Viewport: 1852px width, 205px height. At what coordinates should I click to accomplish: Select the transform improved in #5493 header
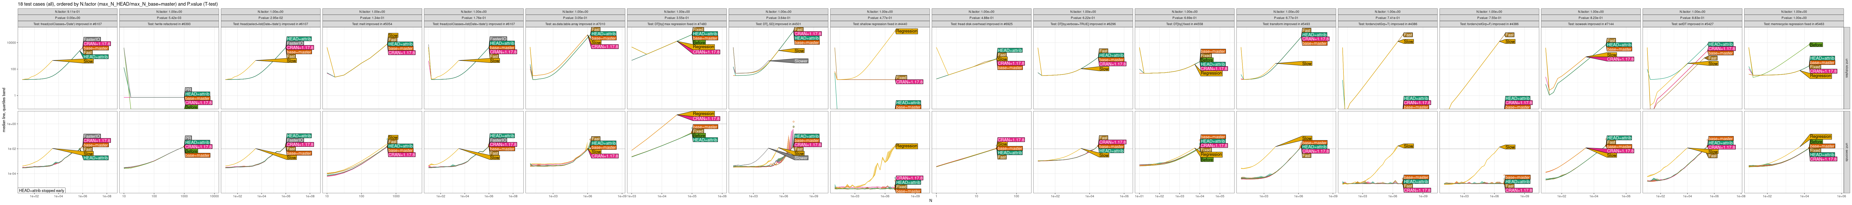(x=1286, y=24)
